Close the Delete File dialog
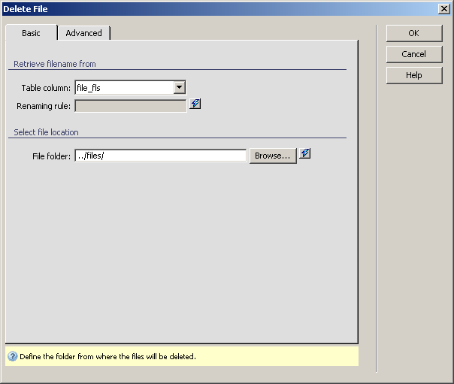Image resolution: width=454 pixels, height=384 pixels. (x=443, y=8)
